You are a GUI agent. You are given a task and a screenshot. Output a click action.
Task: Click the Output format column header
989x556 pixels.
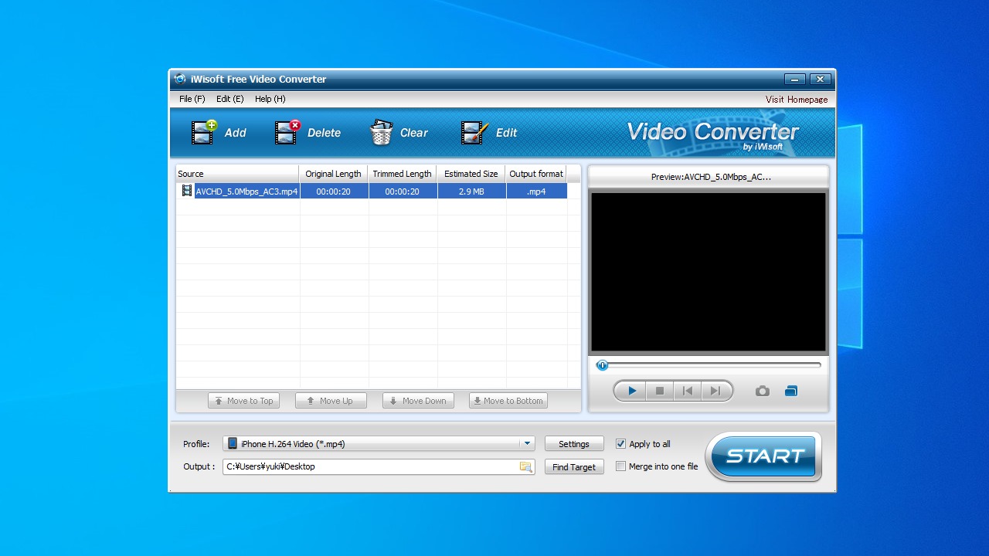pyautogui.click(x=536, y=174)
